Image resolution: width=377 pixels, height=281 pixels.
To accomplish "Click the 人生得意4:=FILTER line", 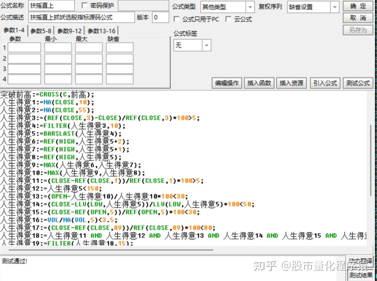I will 63,126.
